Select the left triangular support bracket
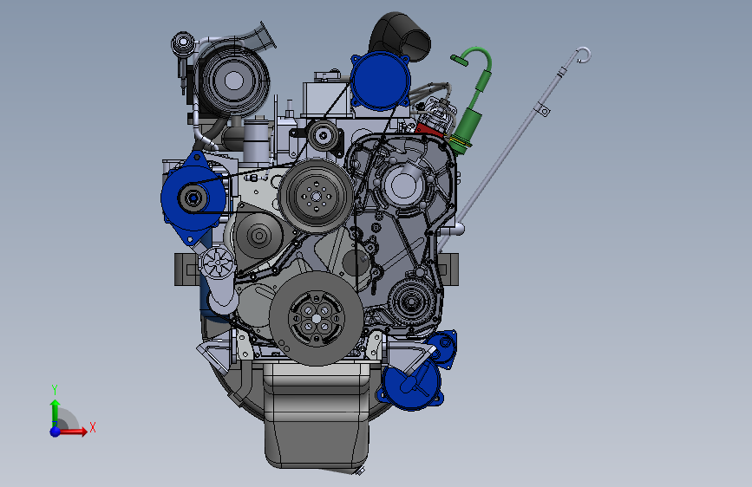 click(216, 354)
